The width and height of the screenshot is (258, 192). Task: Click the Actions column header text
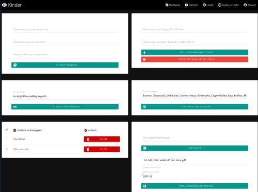92,131
